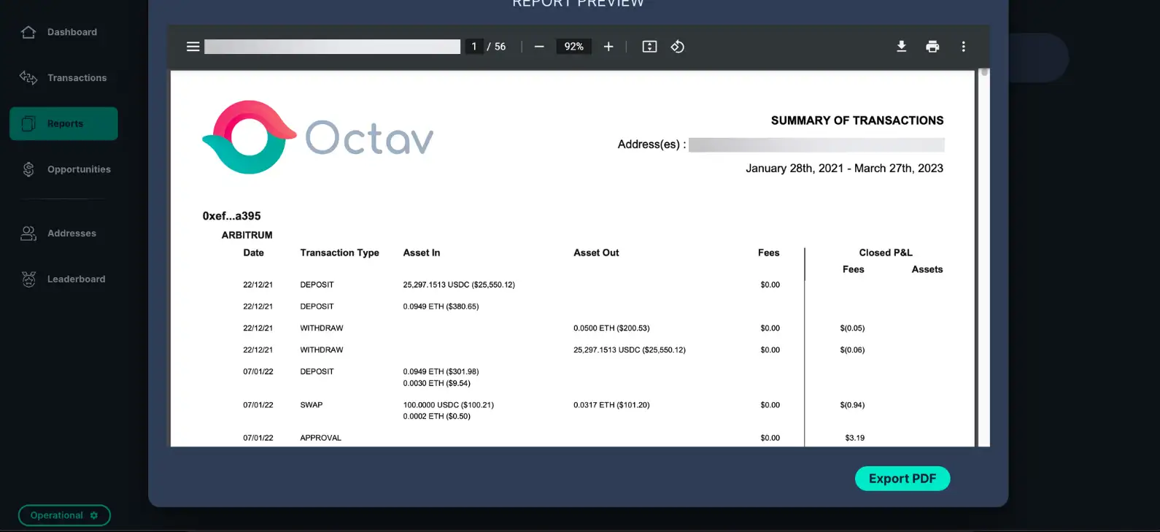Go to Dashboard in the sidebar
This screenshot has height=532, width=1160.
[x=72, y=32]
